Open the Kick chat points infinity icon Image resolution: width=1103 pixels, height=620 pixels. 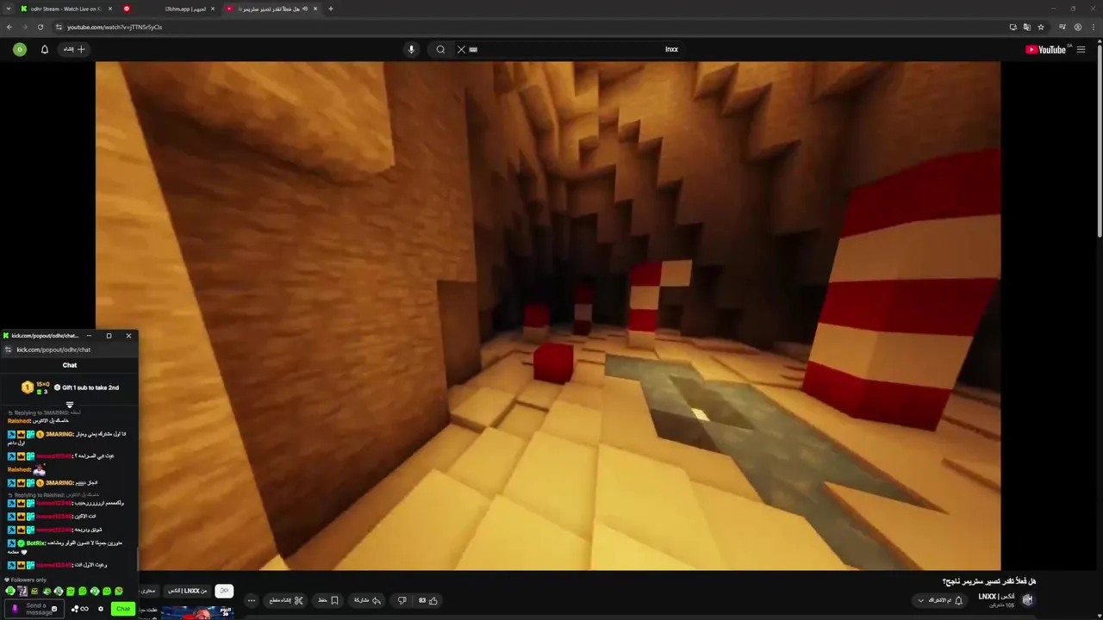point(84,609)
